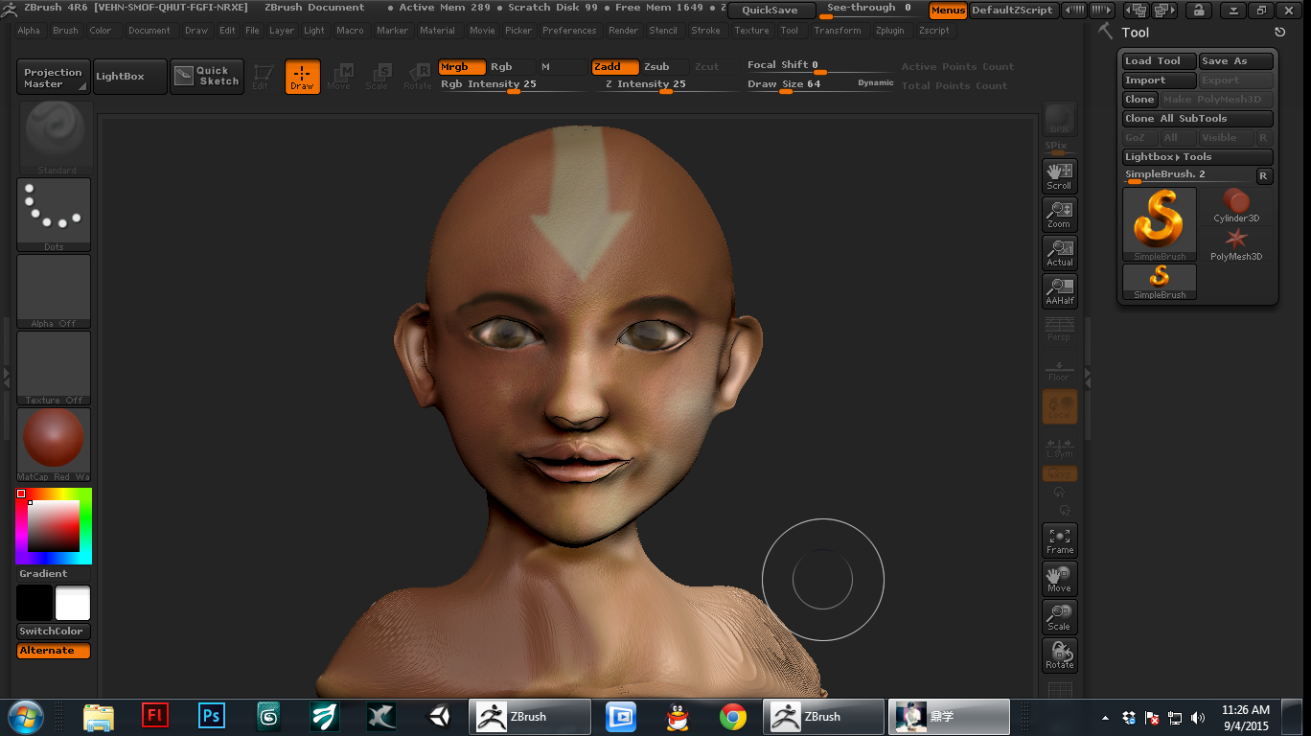This screenshot has height=736, width=1311.
Task: Expand Lightbox Tools in Tool panel
Action: (1198, 157)
